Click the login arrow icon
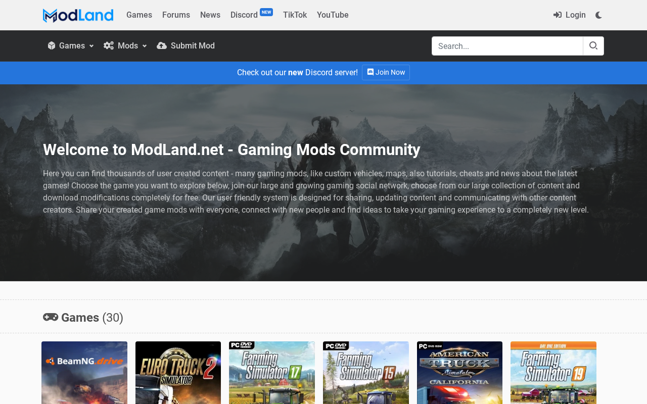The height and width of the screenshot is (404, 647). tap(558, 15)
